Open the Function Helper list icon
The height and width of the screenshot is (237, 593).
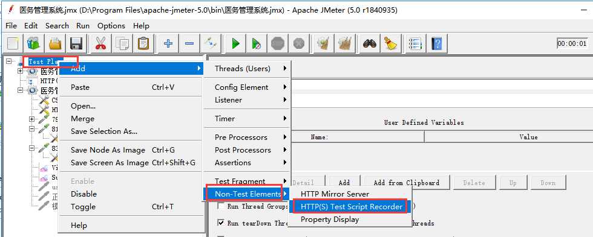coord(415,43)
